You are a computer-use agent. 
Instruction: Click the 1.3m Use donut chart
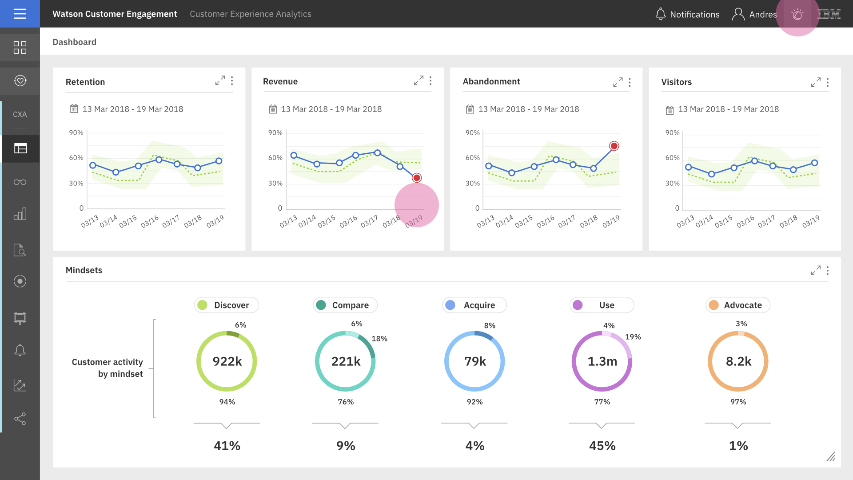(x=602, y=361)
